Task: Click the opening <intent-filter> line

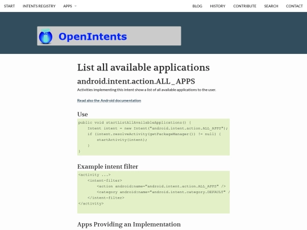Action: tap(105, 181)
